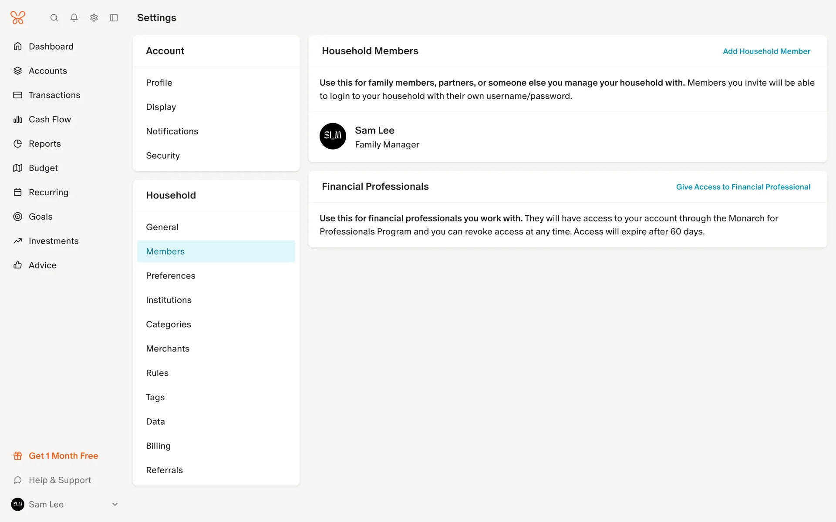Open search with the magnifier icon

point(54,18)
